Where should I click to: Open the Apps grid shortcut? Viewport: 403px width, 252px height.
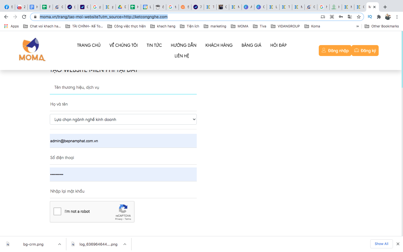(11, 26)
